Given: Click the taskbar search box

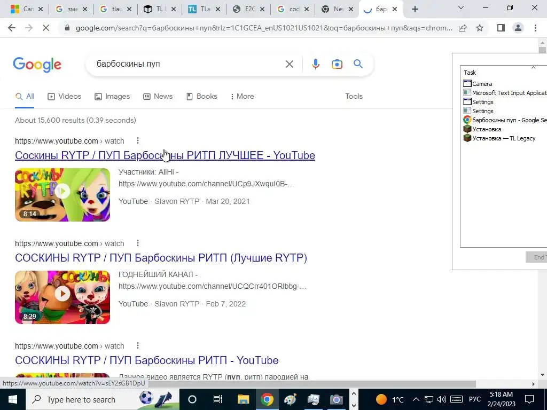Looking at the screenshot, I should coord(103,399).
